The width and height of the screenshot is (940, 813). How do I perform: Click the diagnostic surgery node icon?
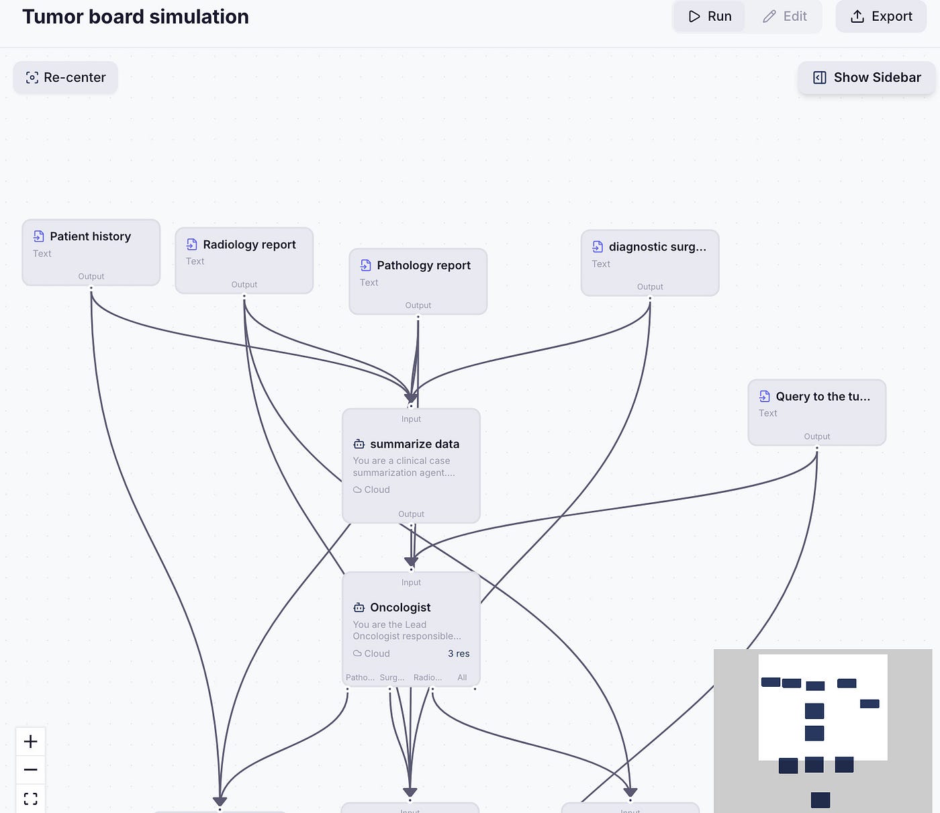[598, 246]
